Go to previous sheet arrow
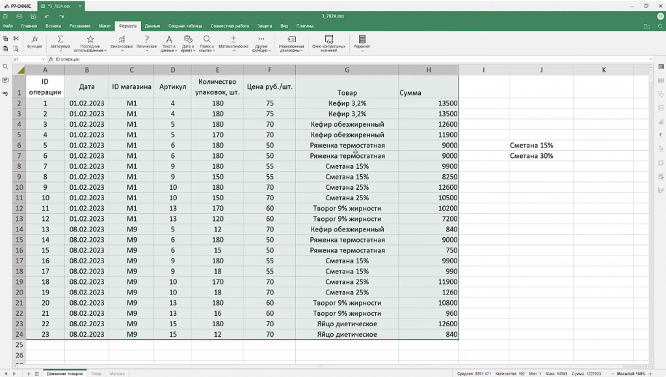Viewport: 666px width, 377px height. (5, 374)
